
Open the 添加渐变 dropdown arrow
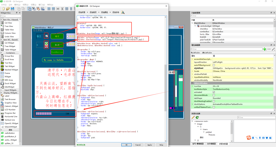tap(99, 12)
